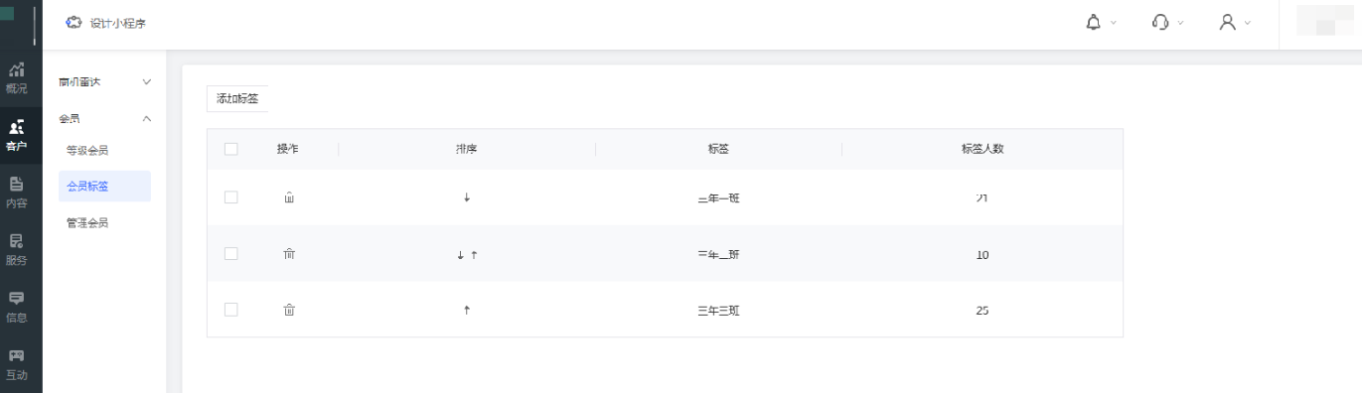Move the 三年三班 tag up with arrow
The height and width of the screenshot is (393, 1362).
point(467,310)
